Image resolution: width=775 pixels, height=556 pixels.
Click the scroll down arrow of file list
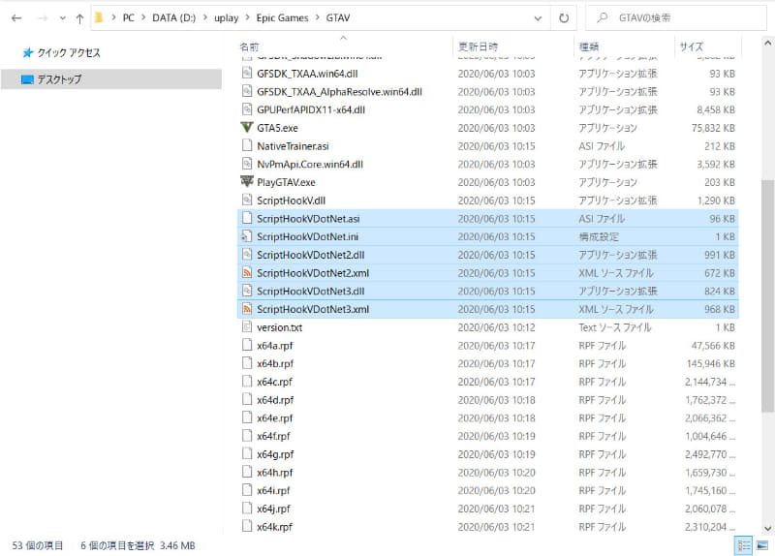pyautogui.click(x=767, y=528)
